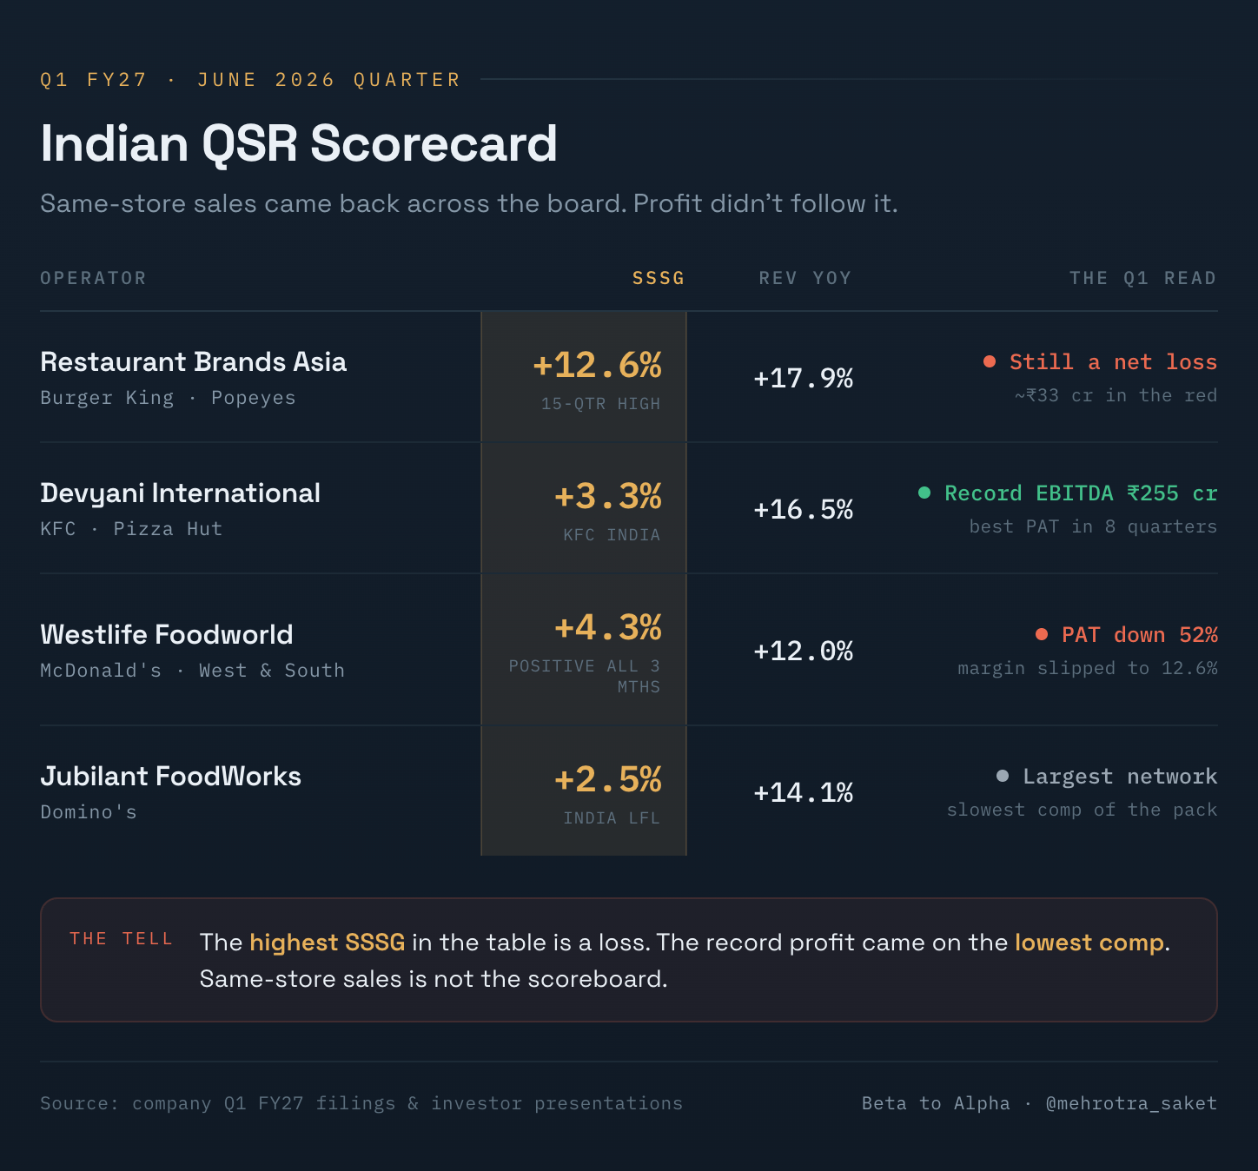Click the gray dot beside Largest network
The height and width of the screenshot is (1171, 1258).
click(x=1003, y=776)
